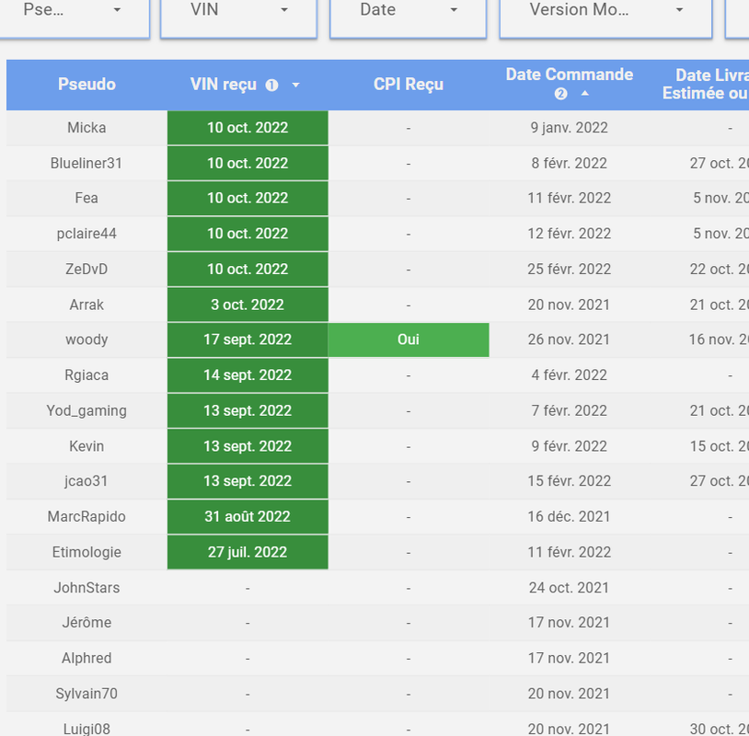Select the woody pseudo cell

[86, 339]
